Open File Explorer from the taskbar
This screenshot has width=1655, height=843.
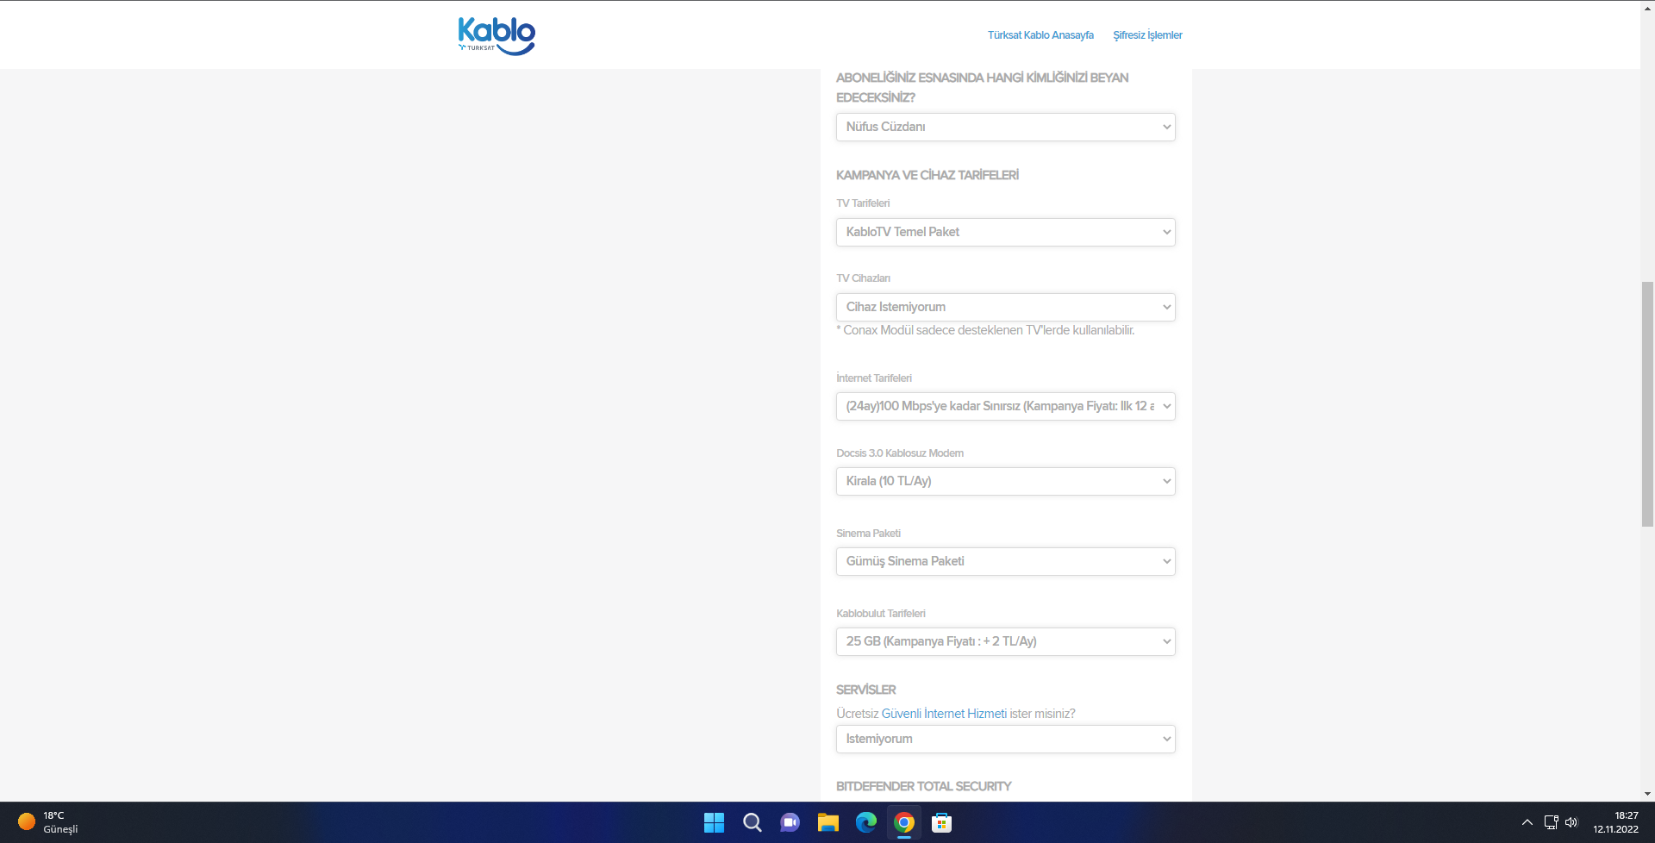[x=827, y=822]
